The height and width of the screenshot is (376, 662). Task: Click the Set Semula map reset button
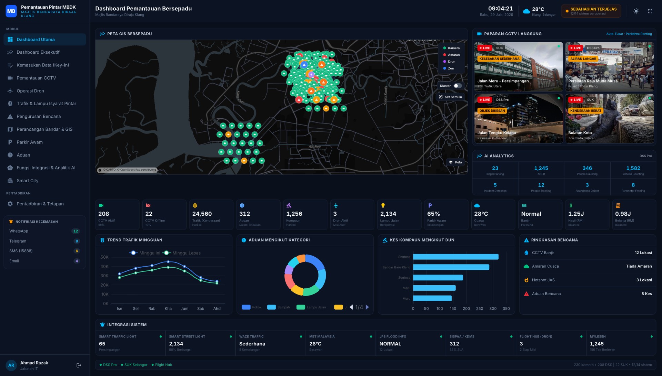tap(450, 97)
